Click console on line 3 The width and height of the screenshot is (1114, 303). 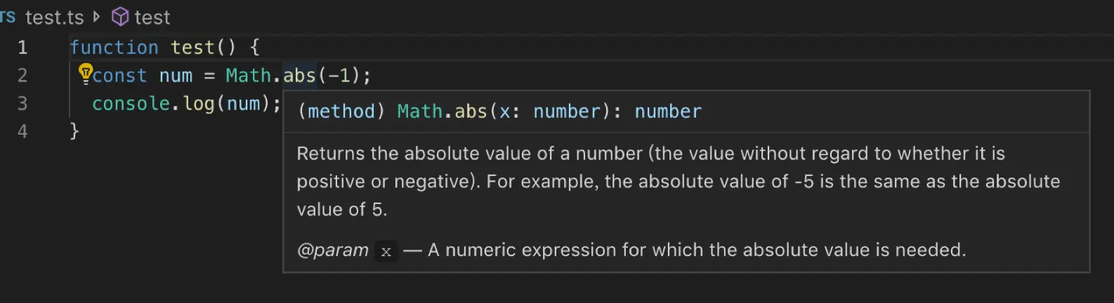point(131,104)
